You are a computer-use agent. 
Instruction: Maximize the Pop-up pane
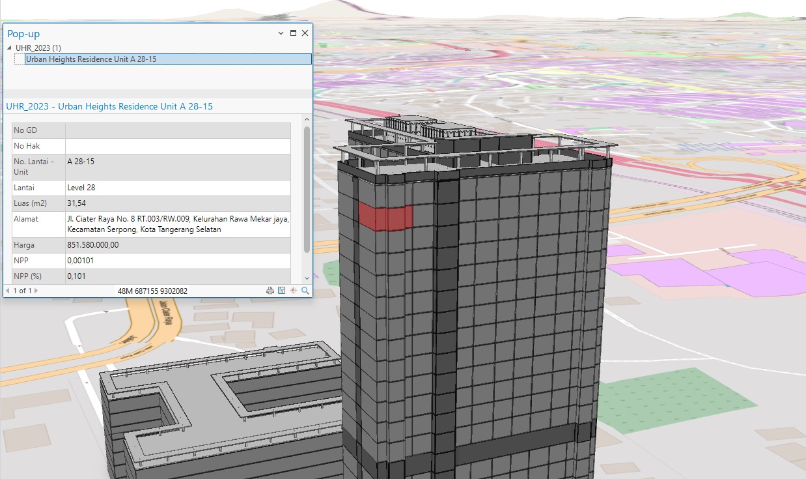tap(293, 33)
